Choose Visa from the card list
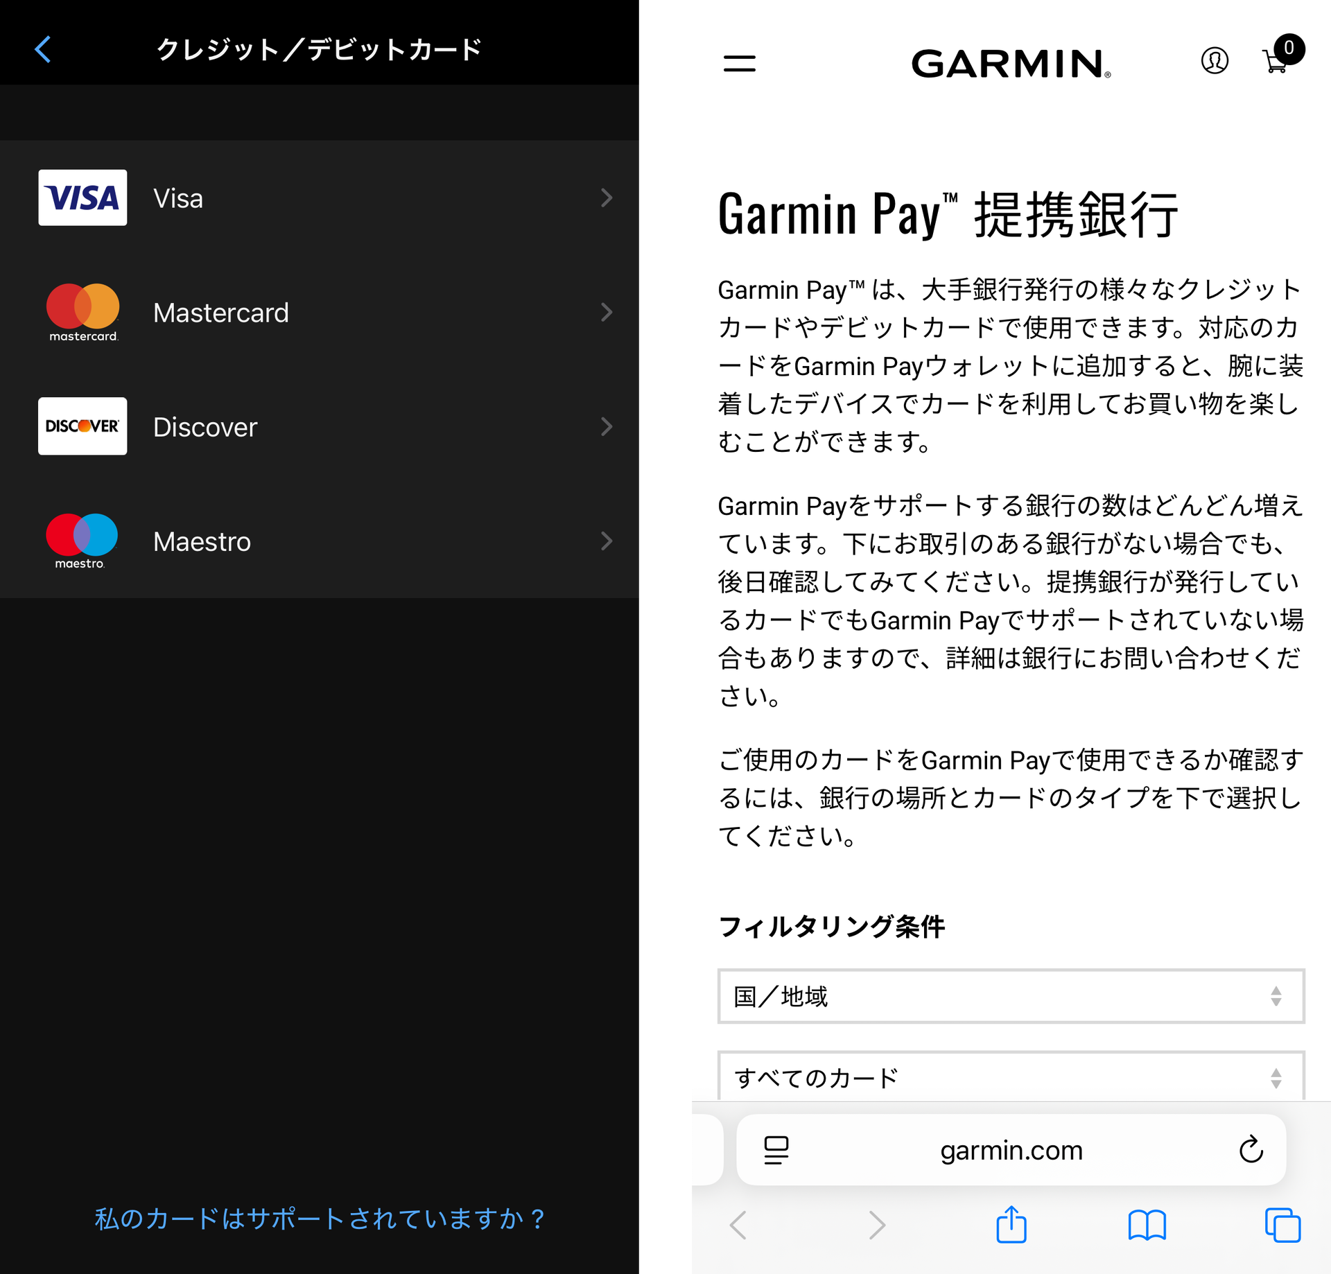Viewport: 1331px width, 1274px height. (320, 198)
